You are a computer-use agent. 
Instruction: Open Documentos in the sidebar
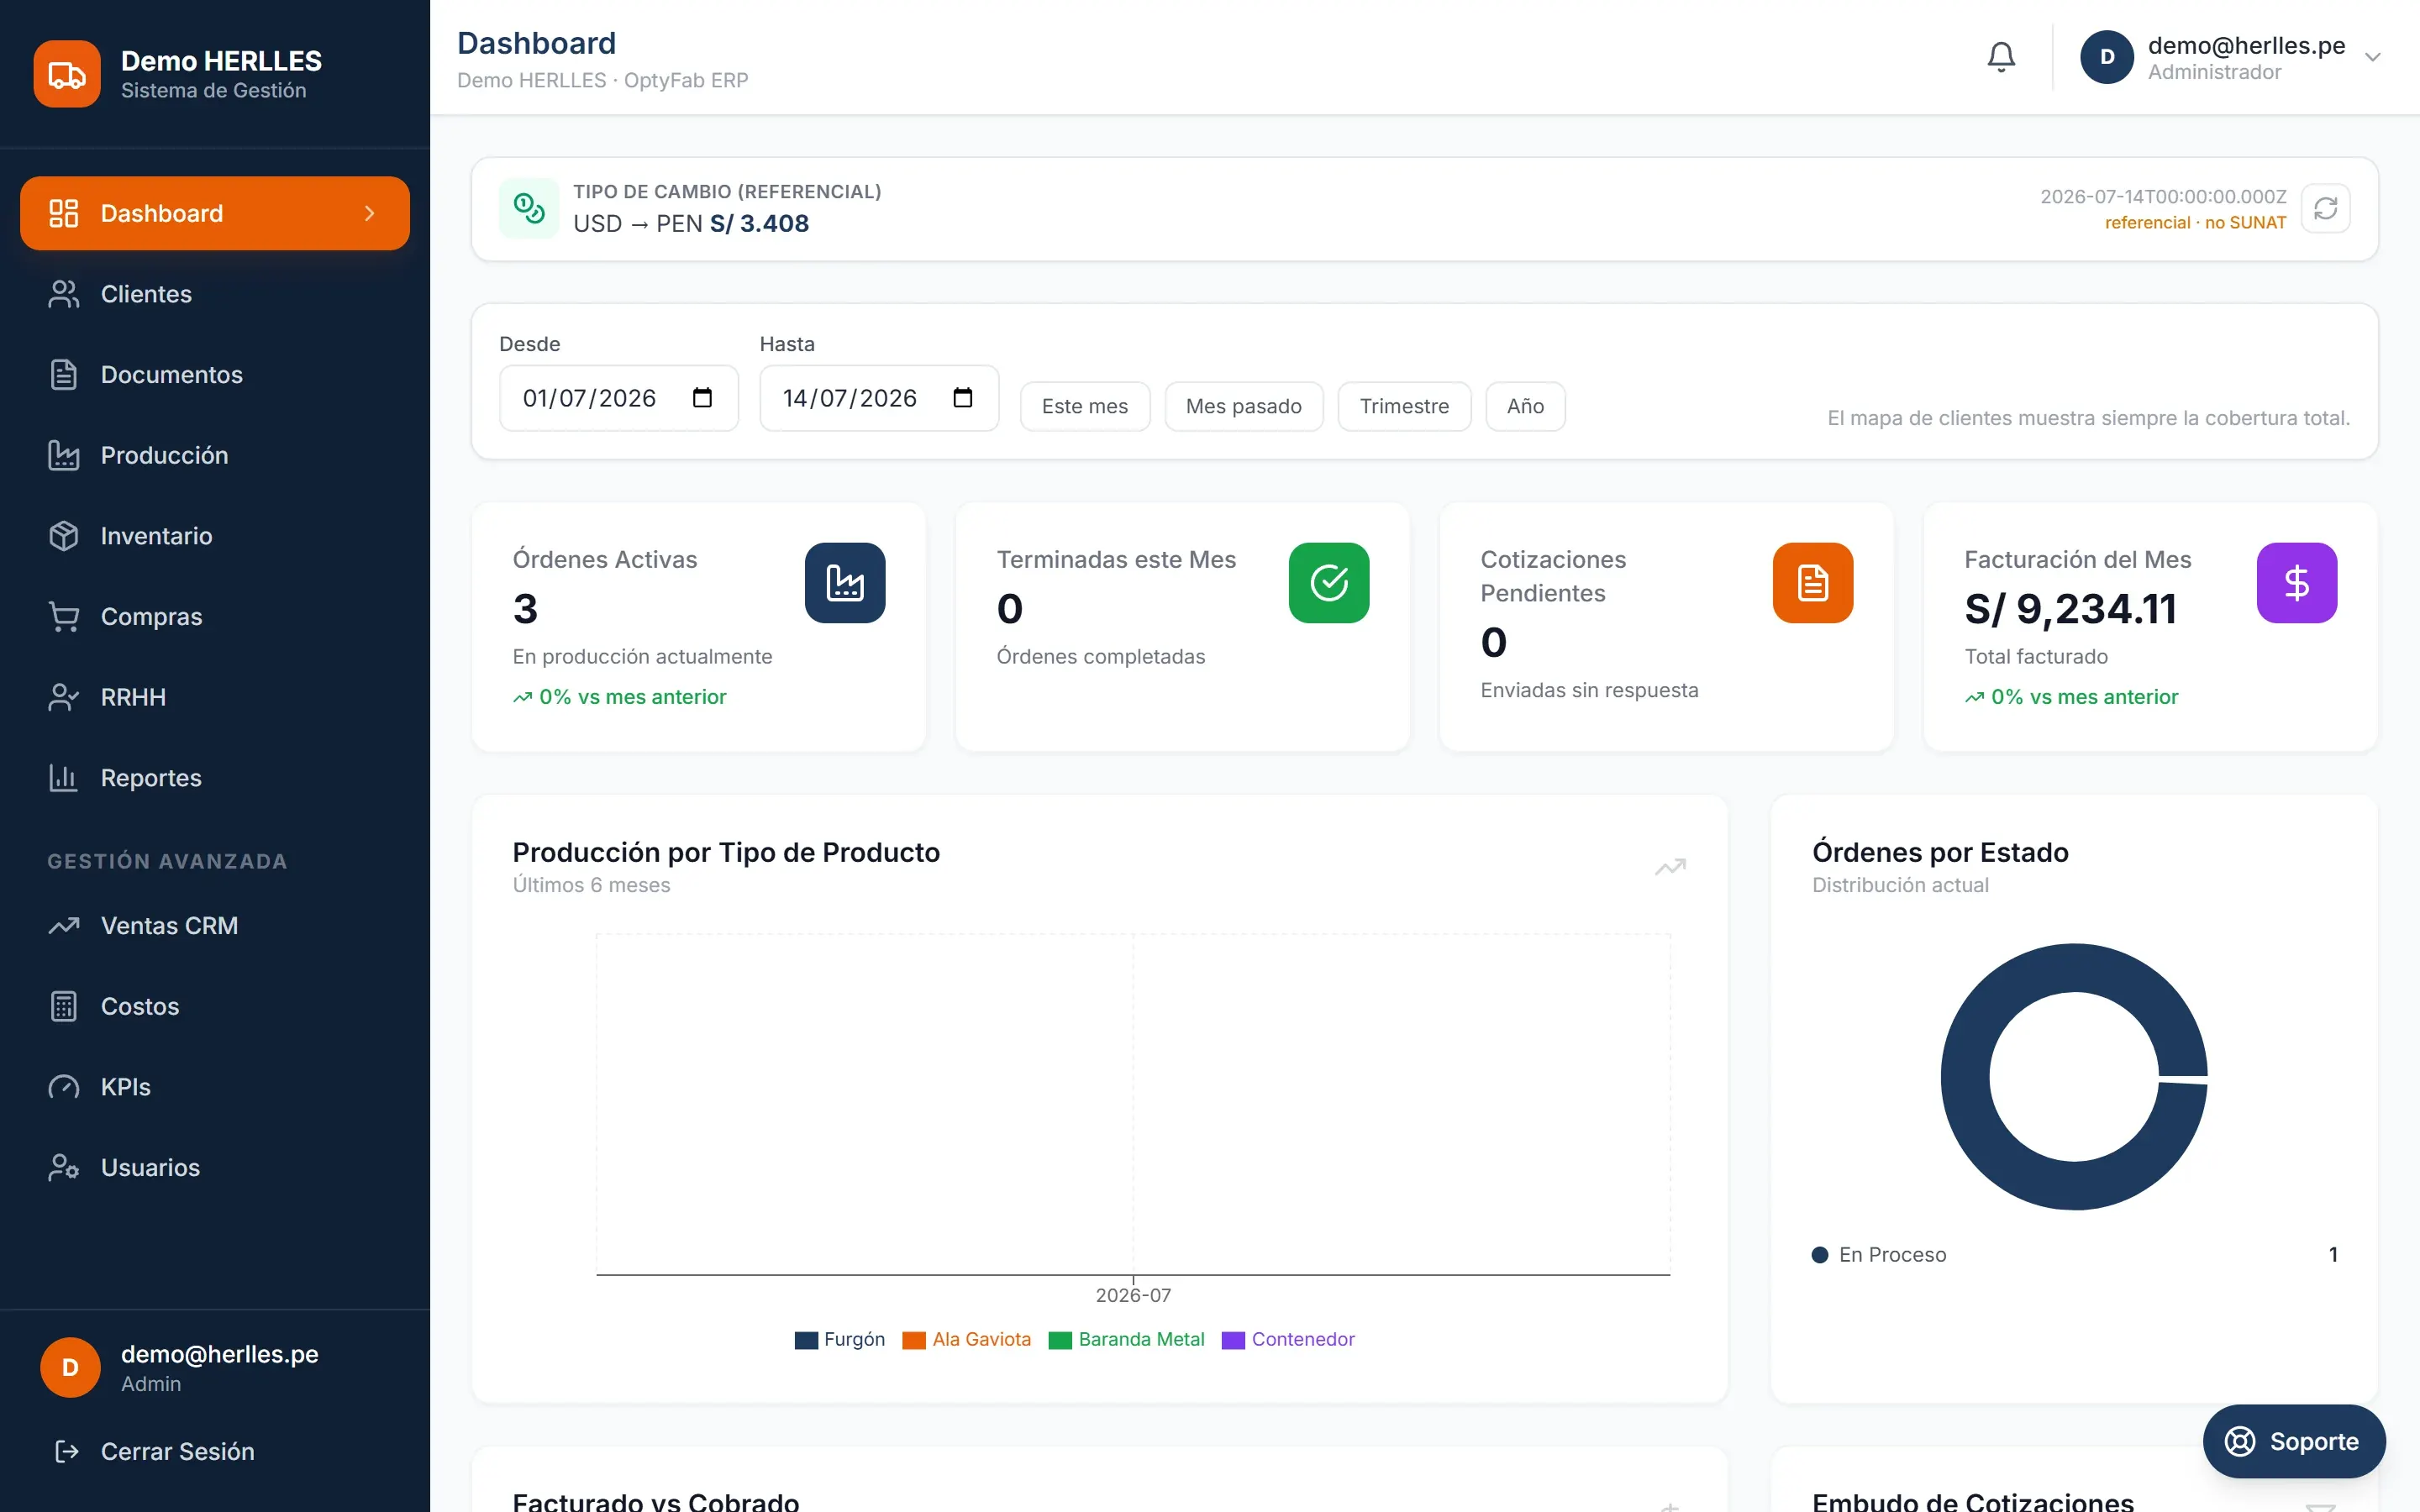click(x=215, y=375)
